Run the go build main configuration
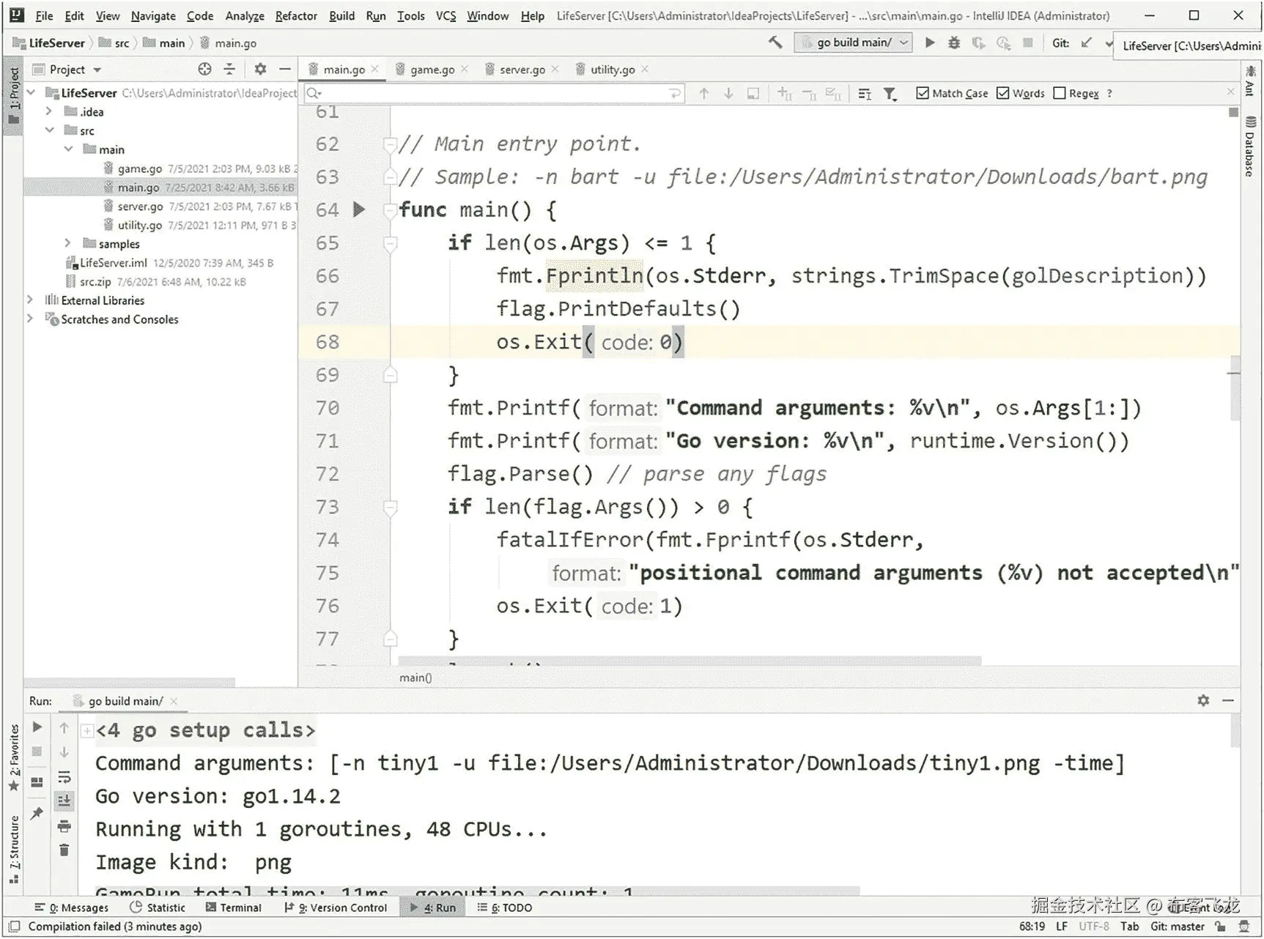1264x939 pixels. (x=929, y=42)
